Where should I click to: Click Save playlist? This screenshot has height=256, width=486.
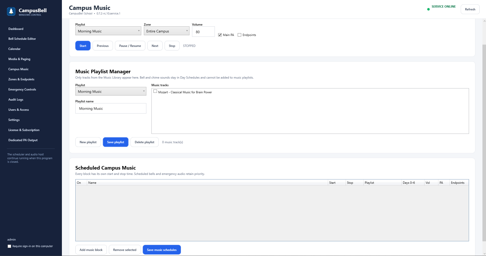coord(116,142)
